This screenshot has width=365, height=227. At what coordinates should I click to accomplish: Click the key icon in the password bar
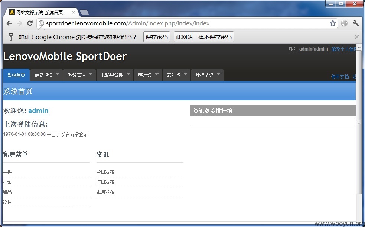11,37
